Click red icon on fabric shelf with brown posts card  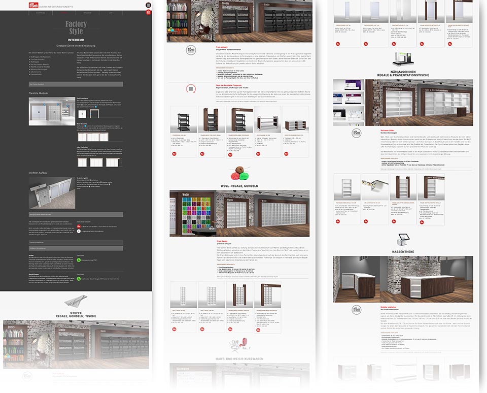coord(202,154)
